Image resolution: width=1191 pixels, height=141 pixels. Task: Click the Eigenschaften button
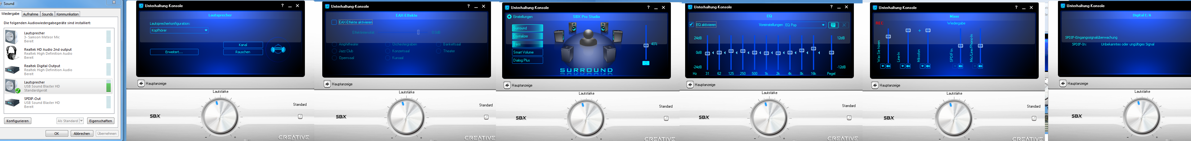tap(100, 121)
